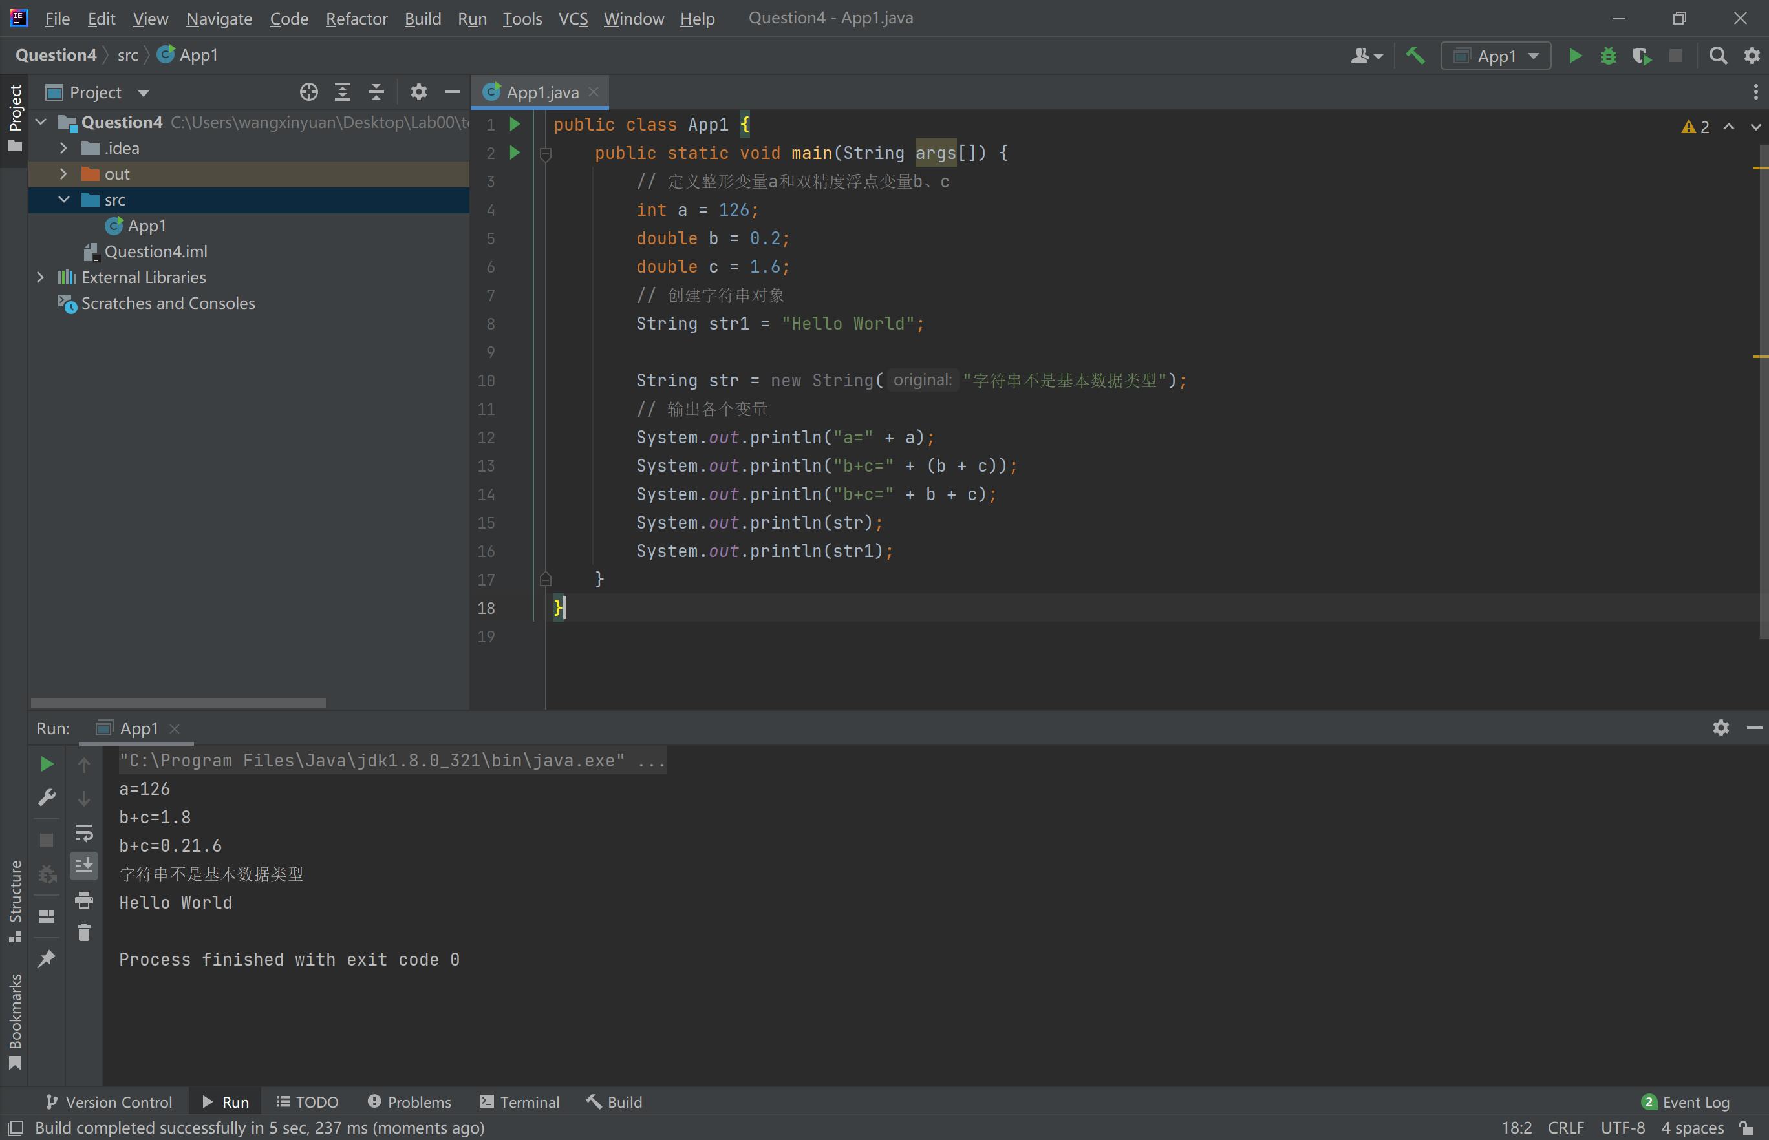Open the VCS menu
1769x1140 pixels.
[x=573, y=19]
